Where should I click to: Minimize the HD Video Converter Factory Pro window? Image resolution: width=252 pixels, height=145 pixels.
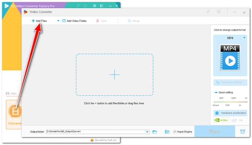tap(110, 6)
